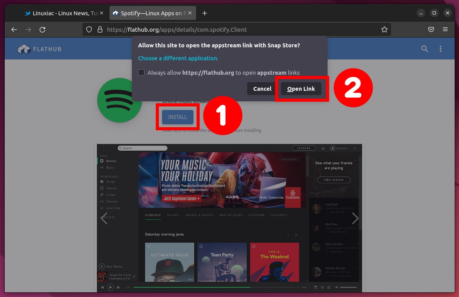Select the Spotify—Linux Apps tab
Image resolution: width=459 pixels, height=297 pixels.
click(x=153, y=13)
